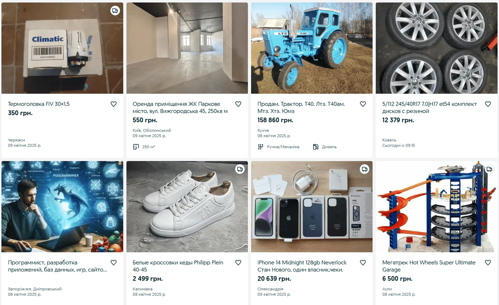Click the 12 379 грн price on the rims listing

397,120
